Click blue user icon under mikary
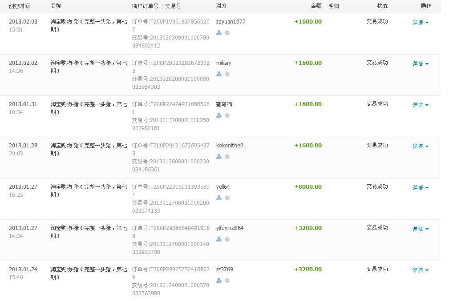The width and height of the screenshot is (453, 301). 218,74
